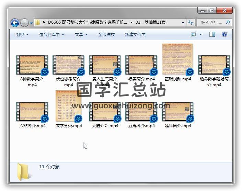This screenshot has height=192, width=242.
Task: Show hidden path levels via double chevron
Action: point(44,22)
